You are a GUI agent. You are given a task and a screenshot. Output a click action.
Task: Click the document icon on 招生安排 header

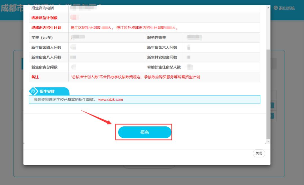33,92
